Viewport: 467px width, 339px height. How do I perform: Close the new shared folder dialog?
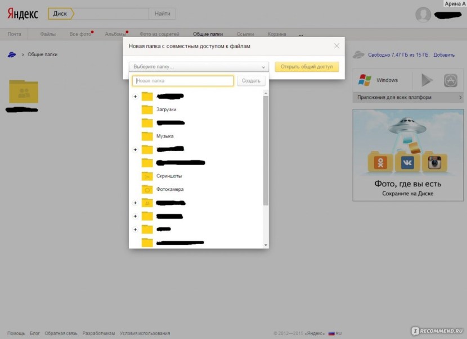point(336,46)
